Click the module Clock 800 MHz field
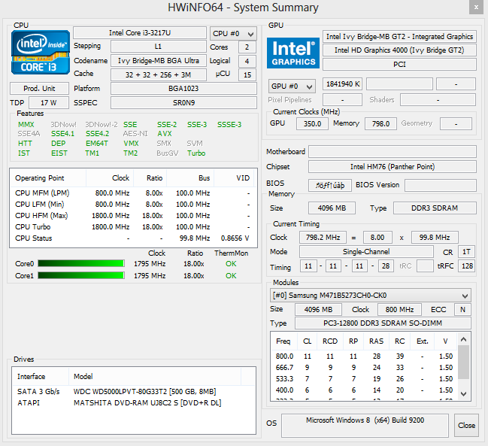The height and width of the screenshot is (446, 488). (399, 309)
